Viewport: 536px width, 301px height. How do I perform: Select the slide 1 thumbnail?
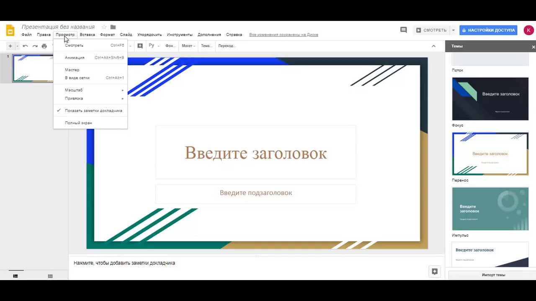click(33, 68)
